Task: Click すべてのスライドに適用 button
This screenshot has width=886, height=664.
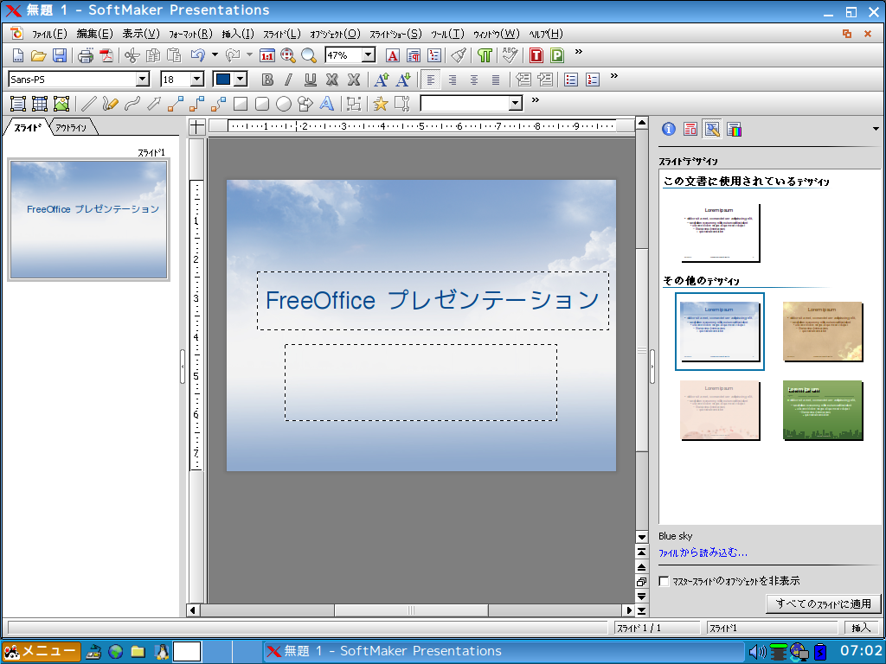Action: click(x=824, y=603)
